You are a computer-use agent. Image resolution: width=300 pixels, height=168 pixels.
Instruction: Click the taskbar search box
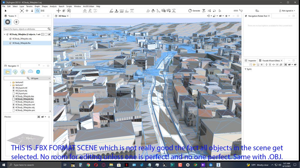tap(35, 165)
